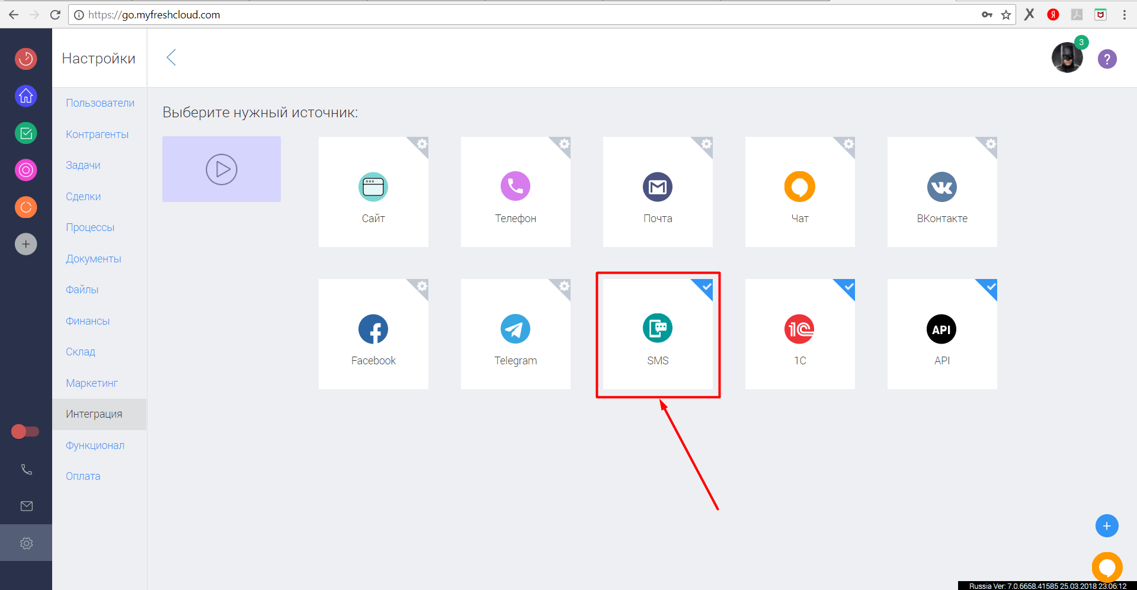Click gear corner on Чат tile
The width and height of the screenshot is (1137, 590).
coord(848,144)
